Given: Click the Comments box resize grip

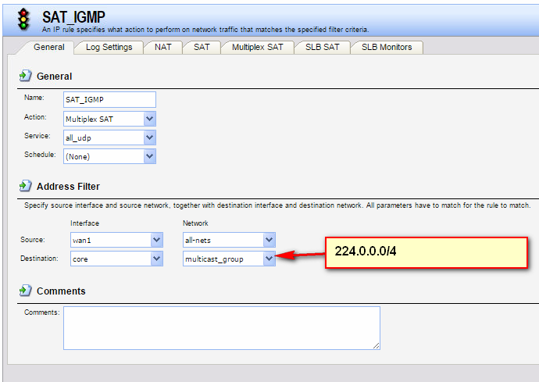Looking at the screenshot, I should [x=376, y=345].
